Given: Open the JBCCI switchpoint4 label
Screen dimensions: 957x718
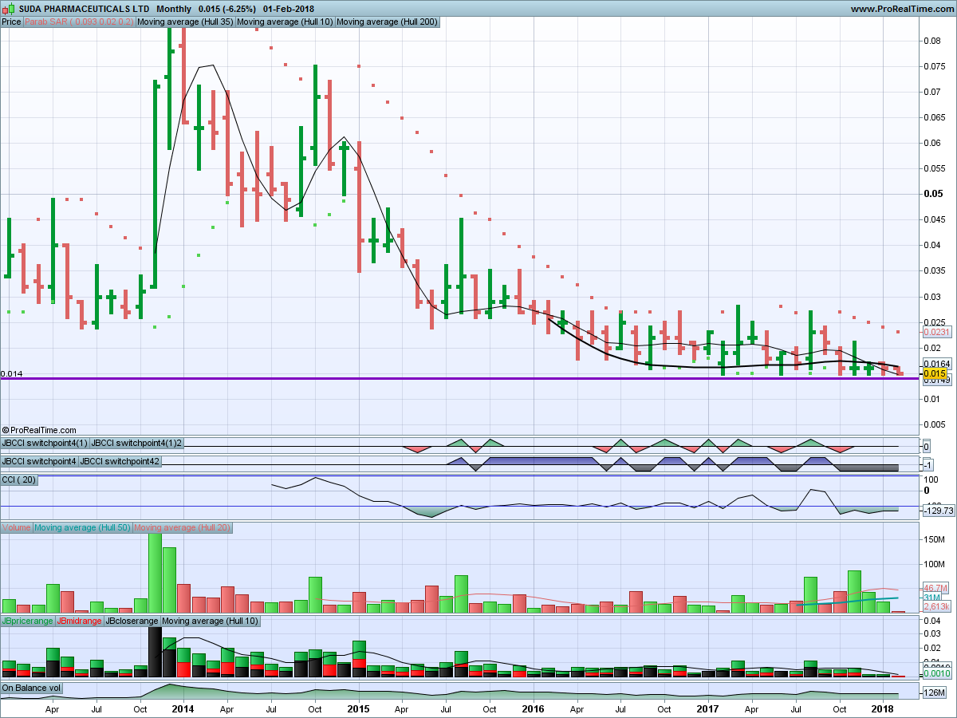Looking at the screenshot, I should [x=40, y=461].
